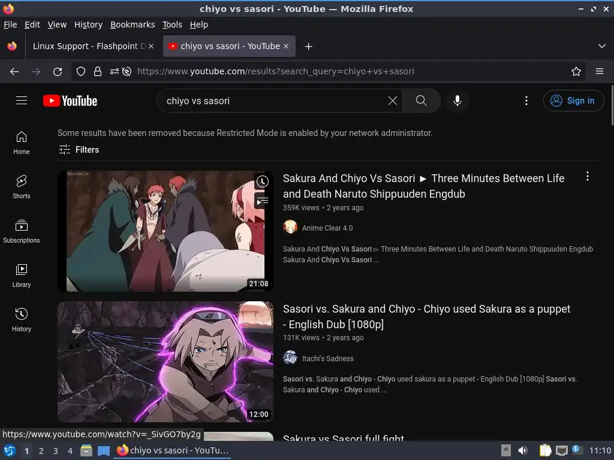Switch to workspace 3
The image size is (614, 460).
(x=56, y=451)
